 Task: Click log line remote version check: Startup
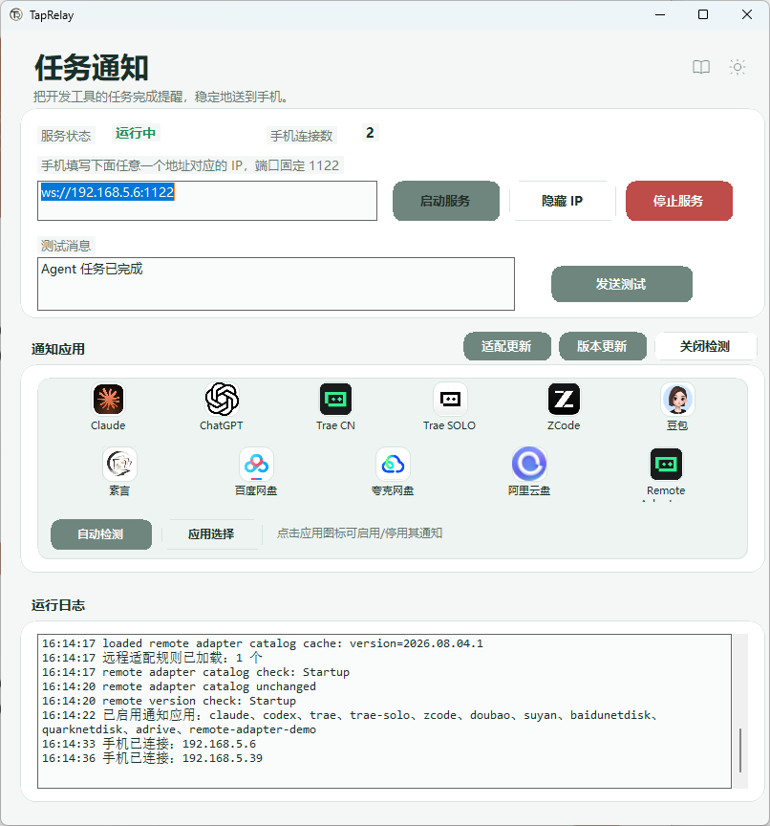point(169,701)
